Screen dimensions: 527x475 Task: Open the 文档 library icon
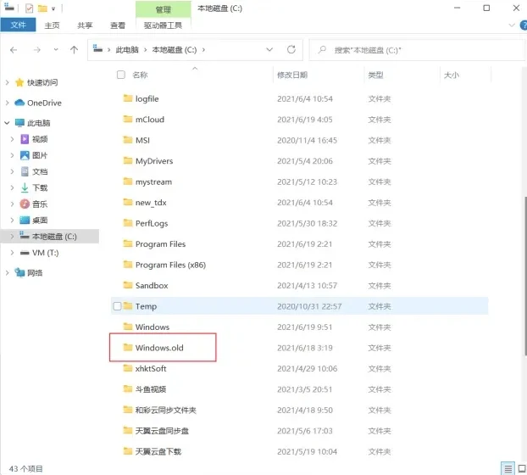tap(25, 171)
